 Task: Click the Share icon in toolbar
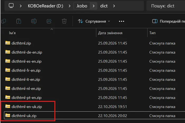click(49, 21)
